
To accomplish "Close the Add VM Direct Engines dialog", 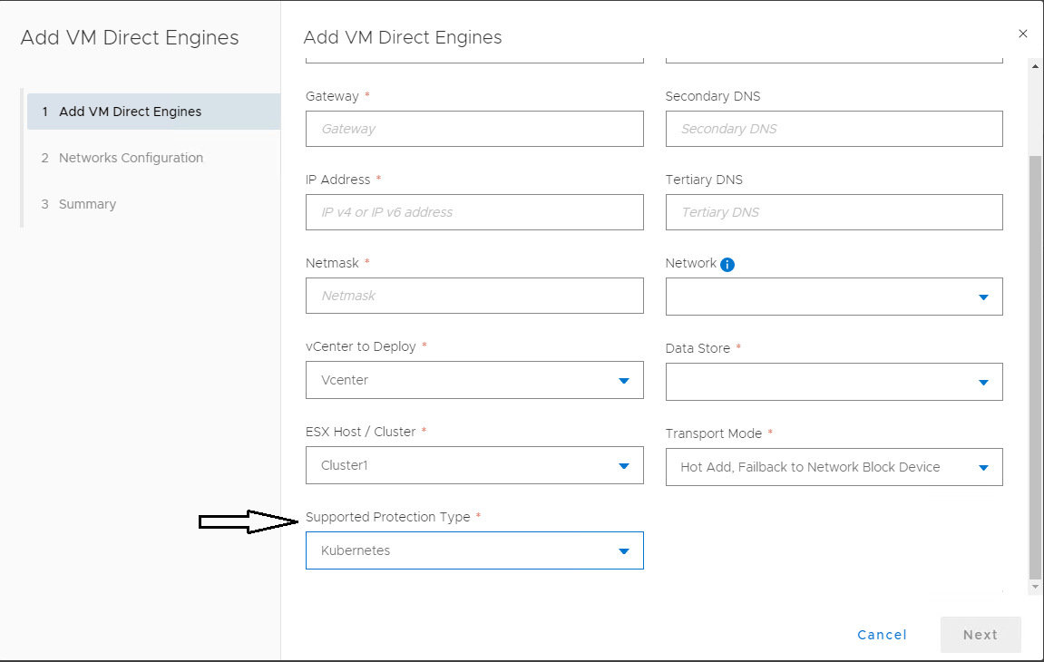I will pyautogui.click(x=1023, y=34).
